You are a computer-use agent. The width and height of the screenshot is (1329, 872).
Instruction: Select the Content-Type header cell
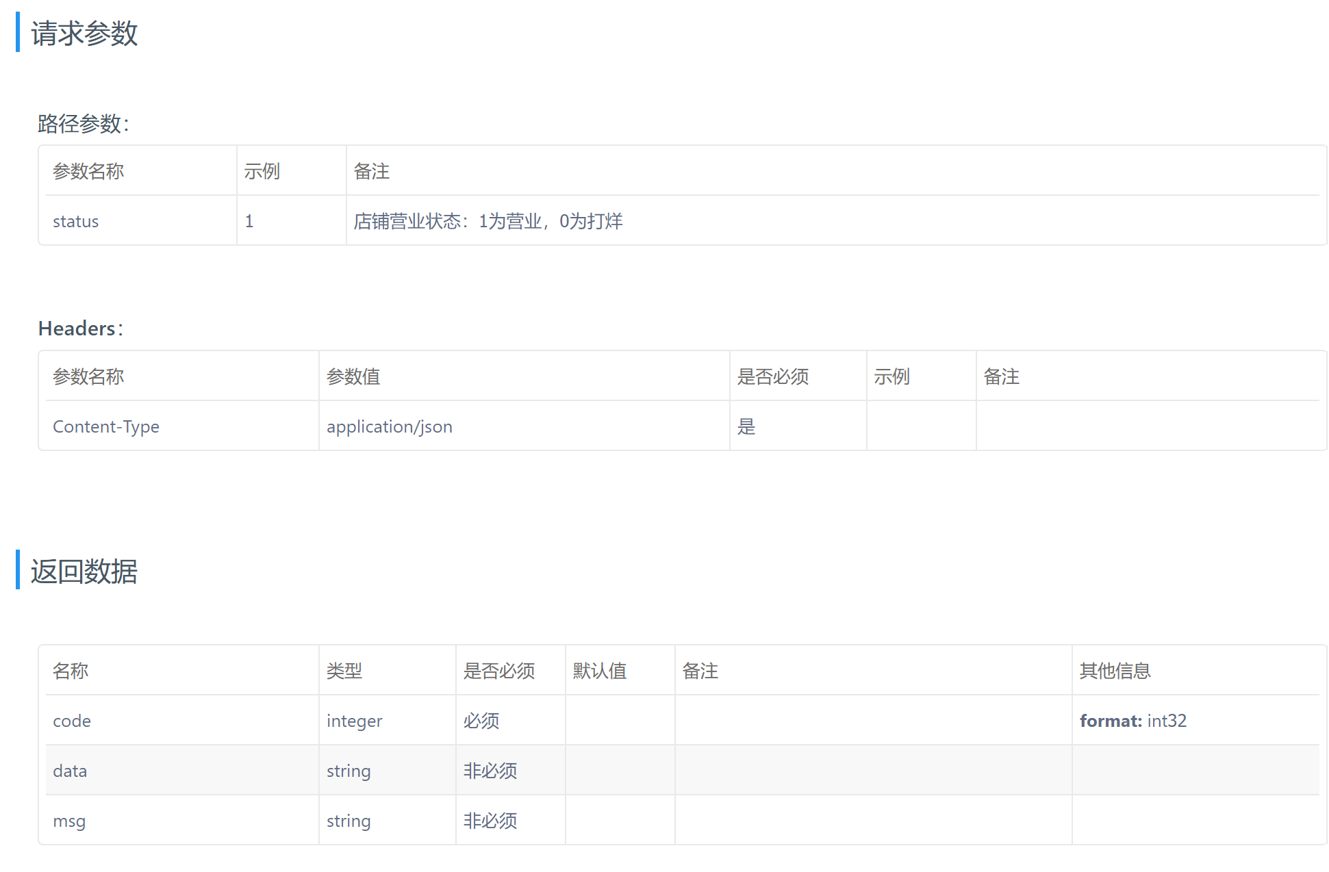click(106, 426)
